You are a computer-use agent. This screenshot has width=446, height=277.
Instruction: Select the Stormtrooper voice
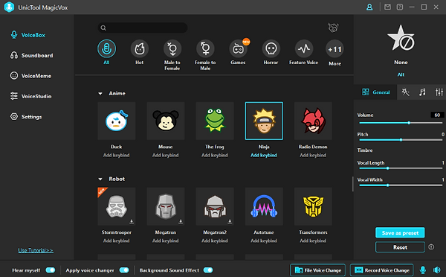click(117, 206)
